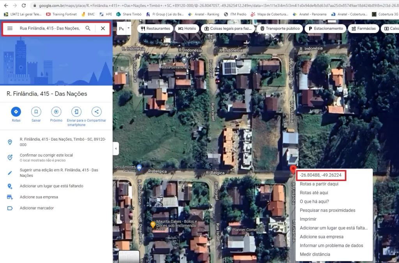This screenshot has height=263, width=399.
Task: Choose Rotas a partir daqui
Action: (319, 184)
